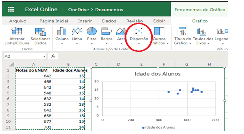Viewport: 244px width, 134px height.
Task: Click the cell with value 468
Action: tap(34, 82)
